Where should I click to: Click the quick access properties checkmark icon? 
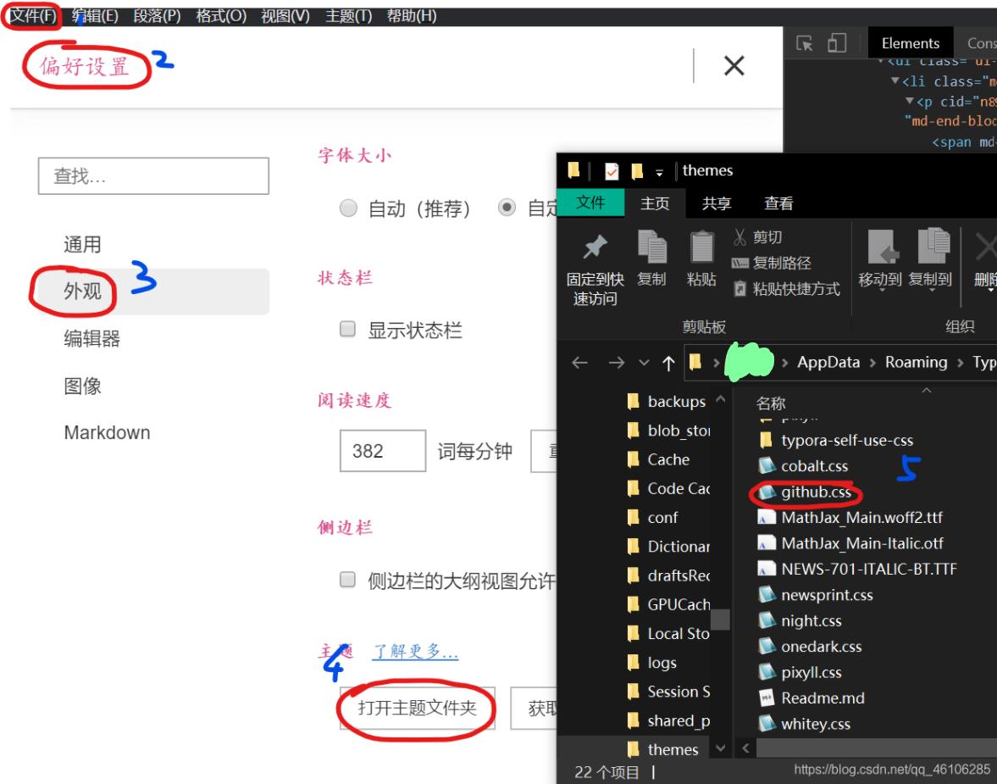click(x=611, y=171)
